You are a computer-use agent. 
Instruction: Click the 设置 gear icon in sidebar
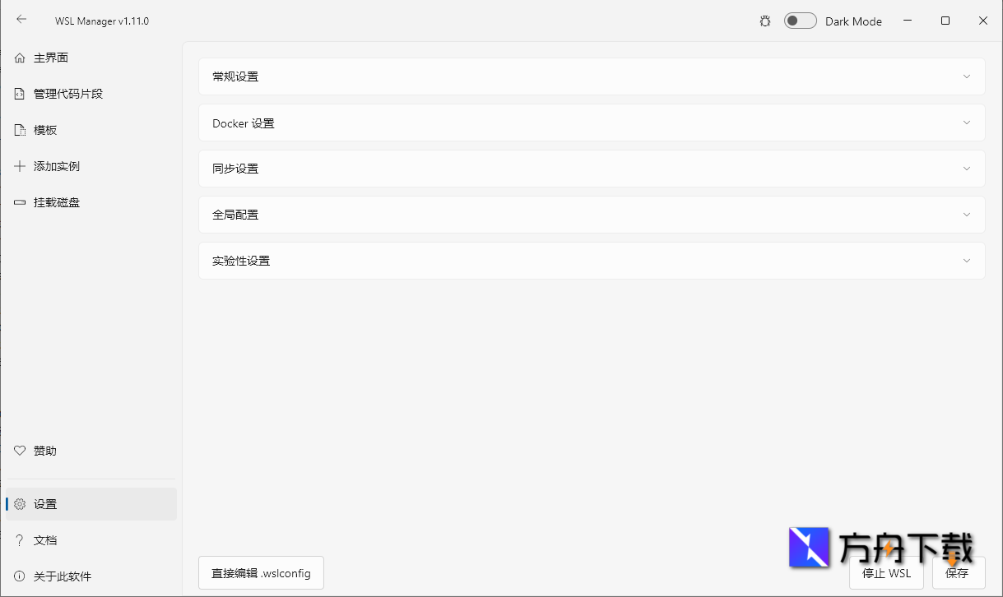pyautogui.click(x=19, y=504)
